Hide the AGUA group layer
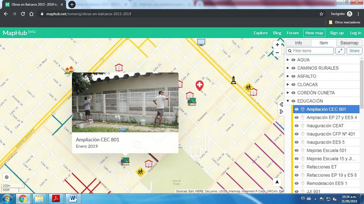 [x=293, y=60]
